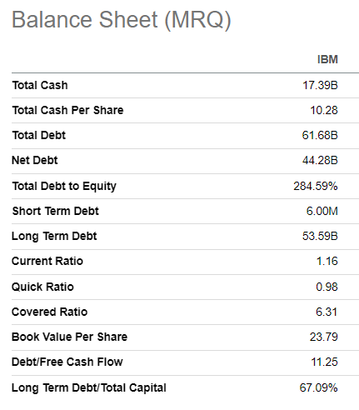Select the 67.09% total capital value
The height and width of the screenshot is (410, 359).
click(319, 387)
